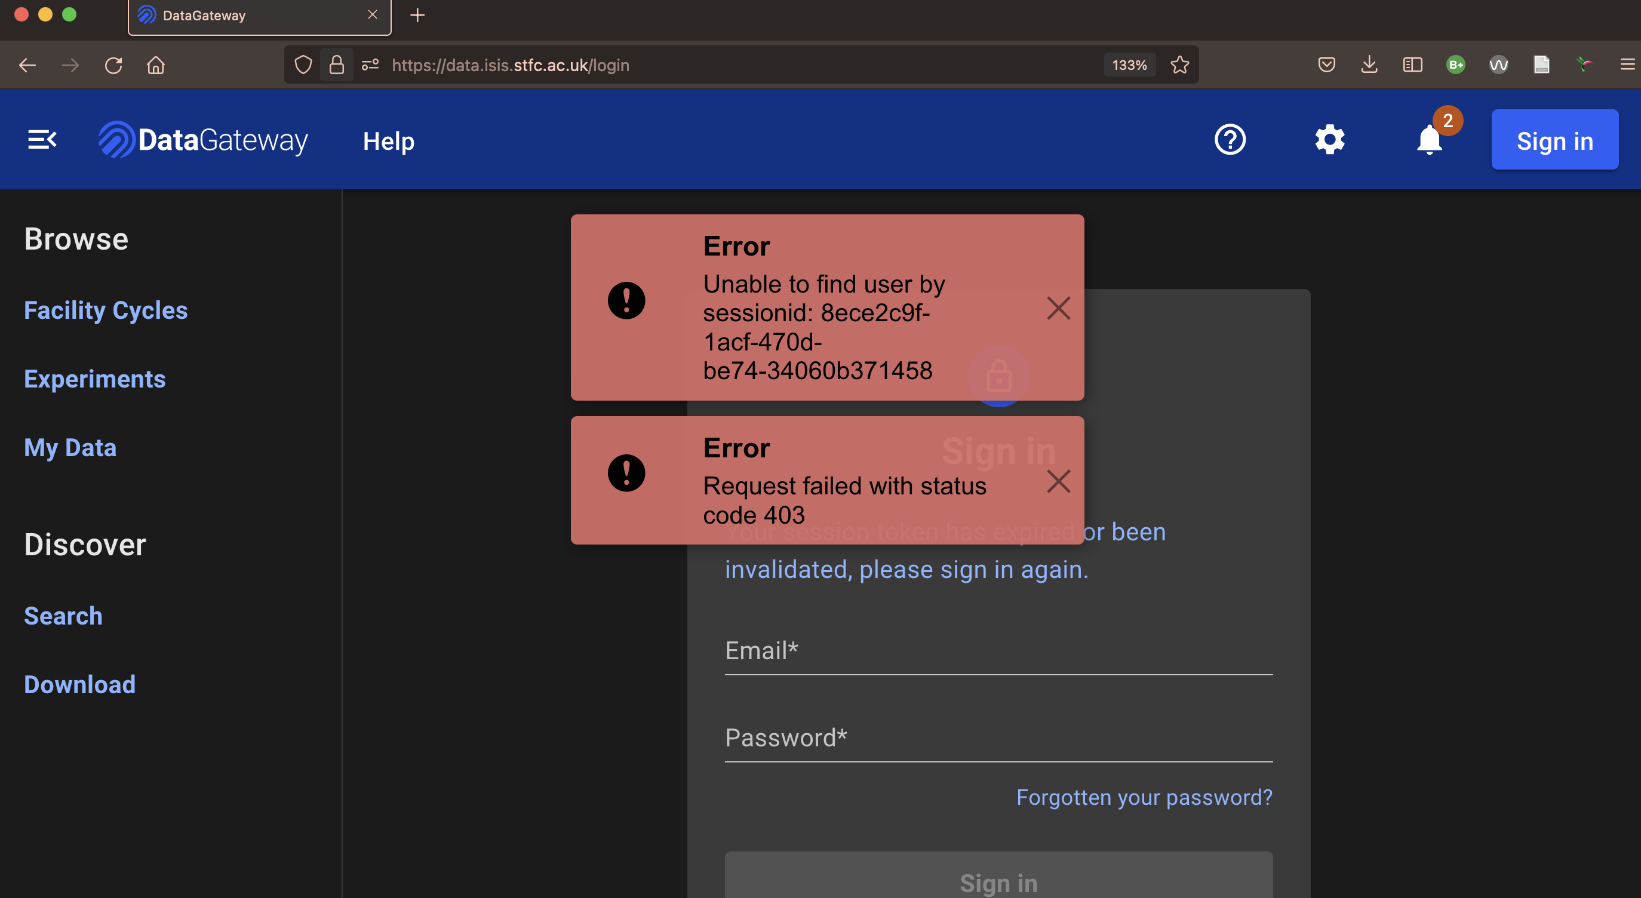1641x898 pixels.
Task: View notifications via the bell icon
Action: (x=1429, y=142)
